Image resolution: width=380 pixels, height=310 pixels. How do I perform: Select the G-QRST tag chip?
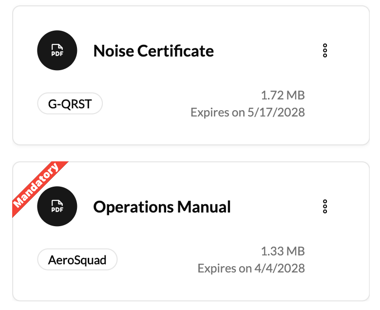[70, 103]
